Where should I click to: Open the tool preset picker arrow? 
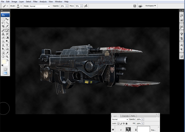pos(7,6)
